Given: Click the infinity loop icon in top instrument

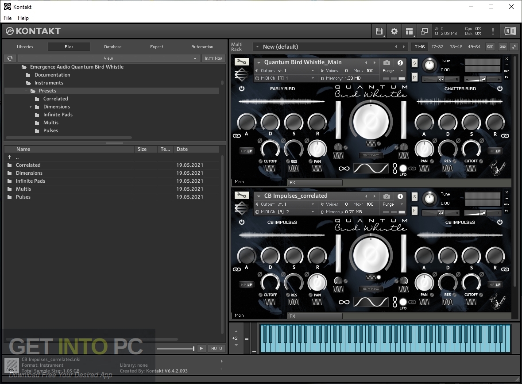Looking at the screenshot, I should click(344, 169).
